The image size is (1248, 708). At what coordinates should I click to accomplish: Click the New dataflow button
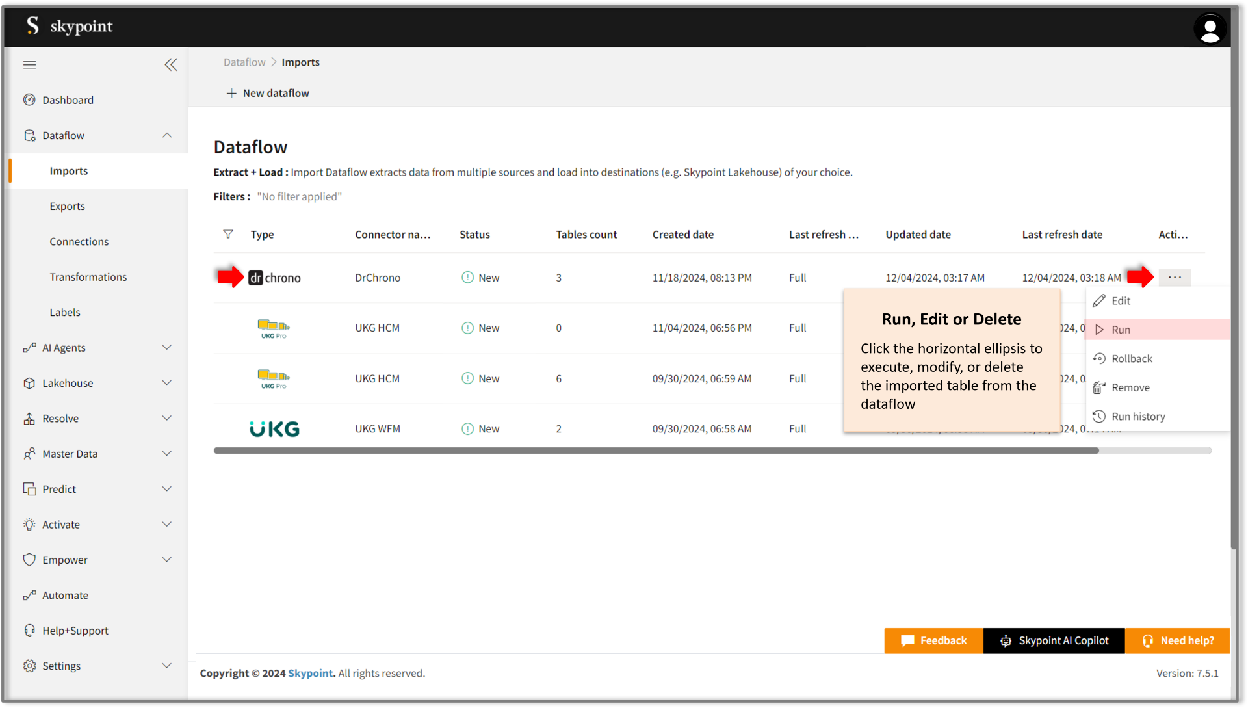point(268,93)
